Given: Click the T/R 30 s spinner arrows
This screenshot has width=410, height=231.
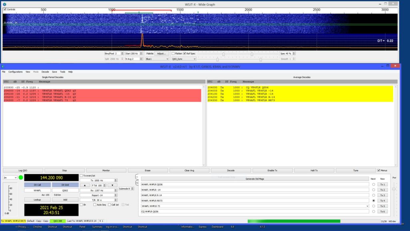Looking at the screenshot, I should pos(116,200).
